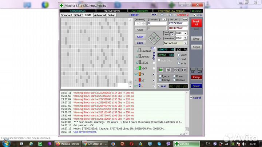Screen dimensions: 262x147
Task: Click the rewind arrow icon
Action: click(x=168, y=69)
